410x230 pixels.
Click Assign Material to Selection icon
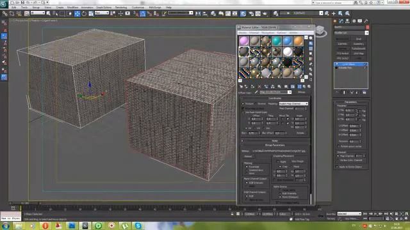pyautogui.click(x=252, y=87)
